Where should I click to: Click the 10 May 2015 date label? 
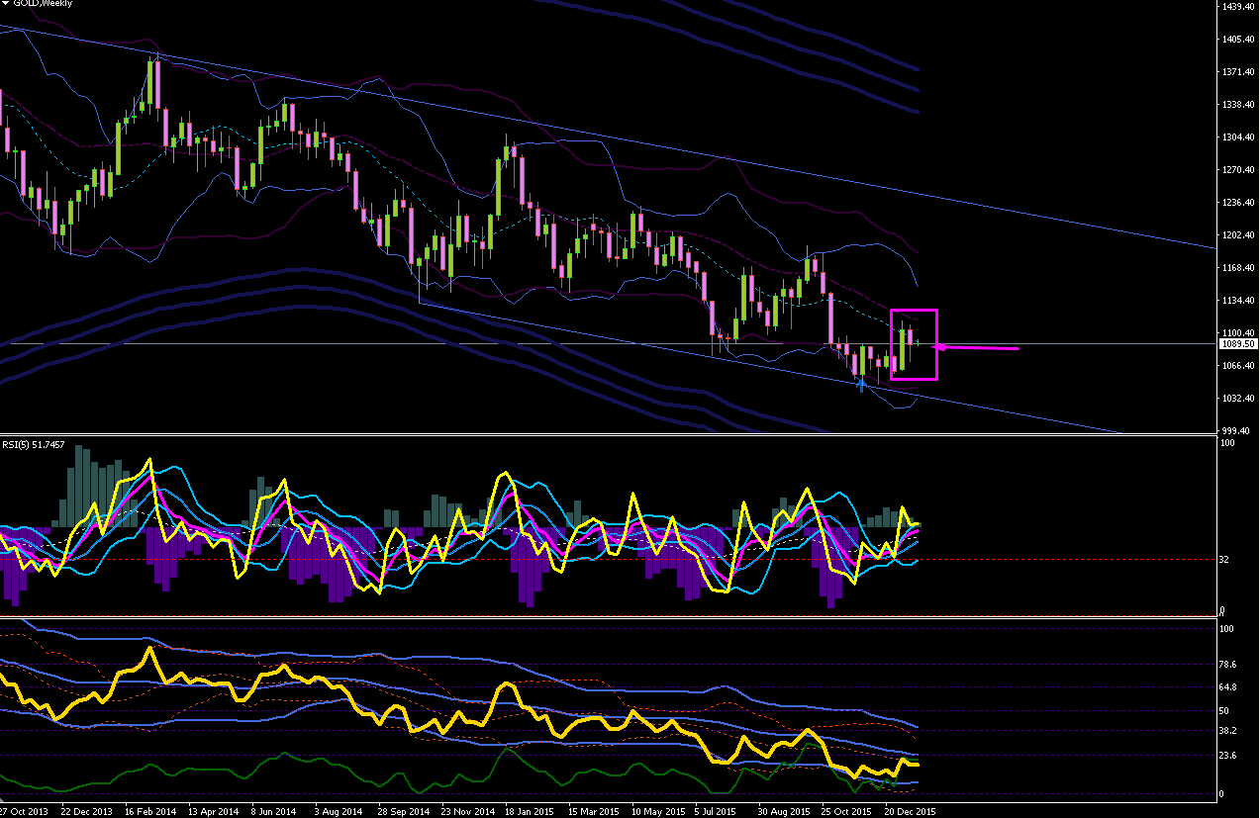656,810
